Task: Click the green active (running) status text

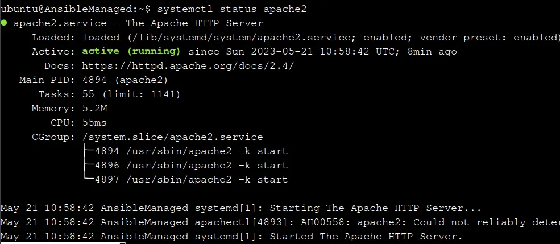Action: pos(131,52)
